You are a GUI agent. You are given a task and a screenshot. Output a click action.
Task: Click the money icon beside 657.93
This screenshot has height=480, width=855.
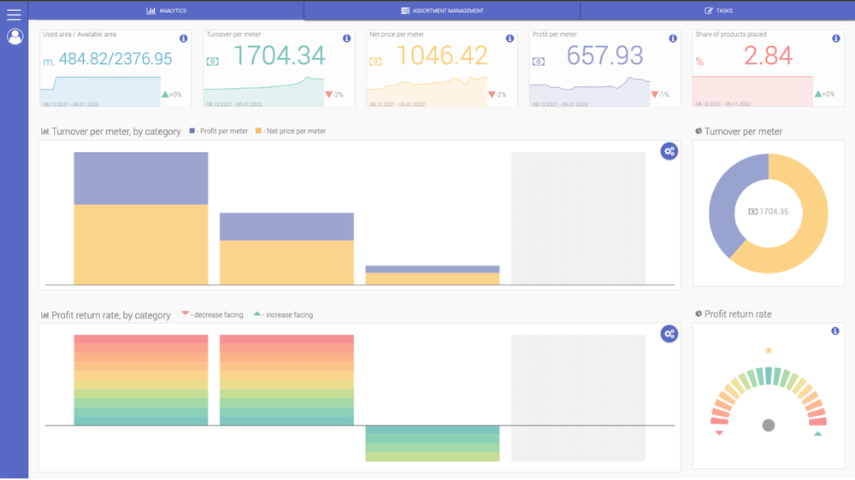[538, 61]
